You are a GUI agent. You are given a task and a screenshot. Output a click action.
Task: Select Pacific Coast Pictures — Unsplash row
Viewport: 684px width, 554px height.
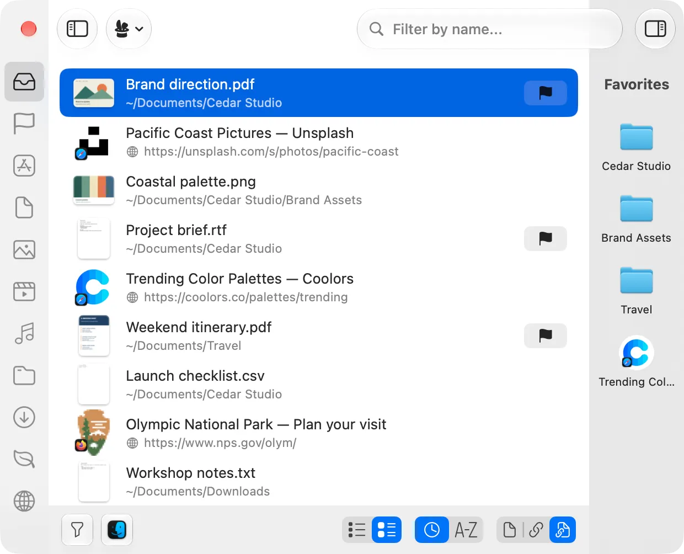pyautogui.click(x=319, y=141)
